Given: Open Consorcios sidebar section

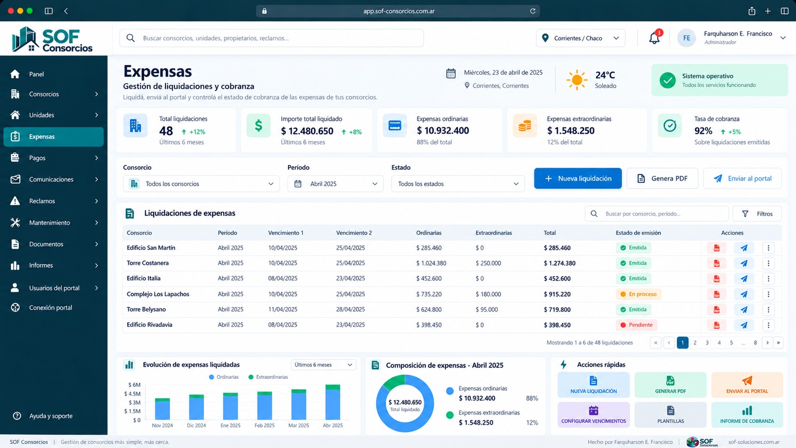Looking at the screenshot, I should point(54,94).
